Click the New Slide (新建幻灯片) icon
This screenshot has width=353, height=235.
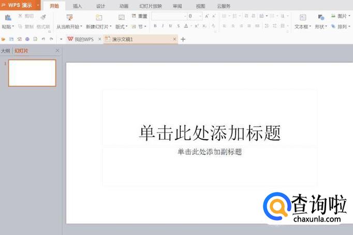pyautogui.click(x=98, y=18)
